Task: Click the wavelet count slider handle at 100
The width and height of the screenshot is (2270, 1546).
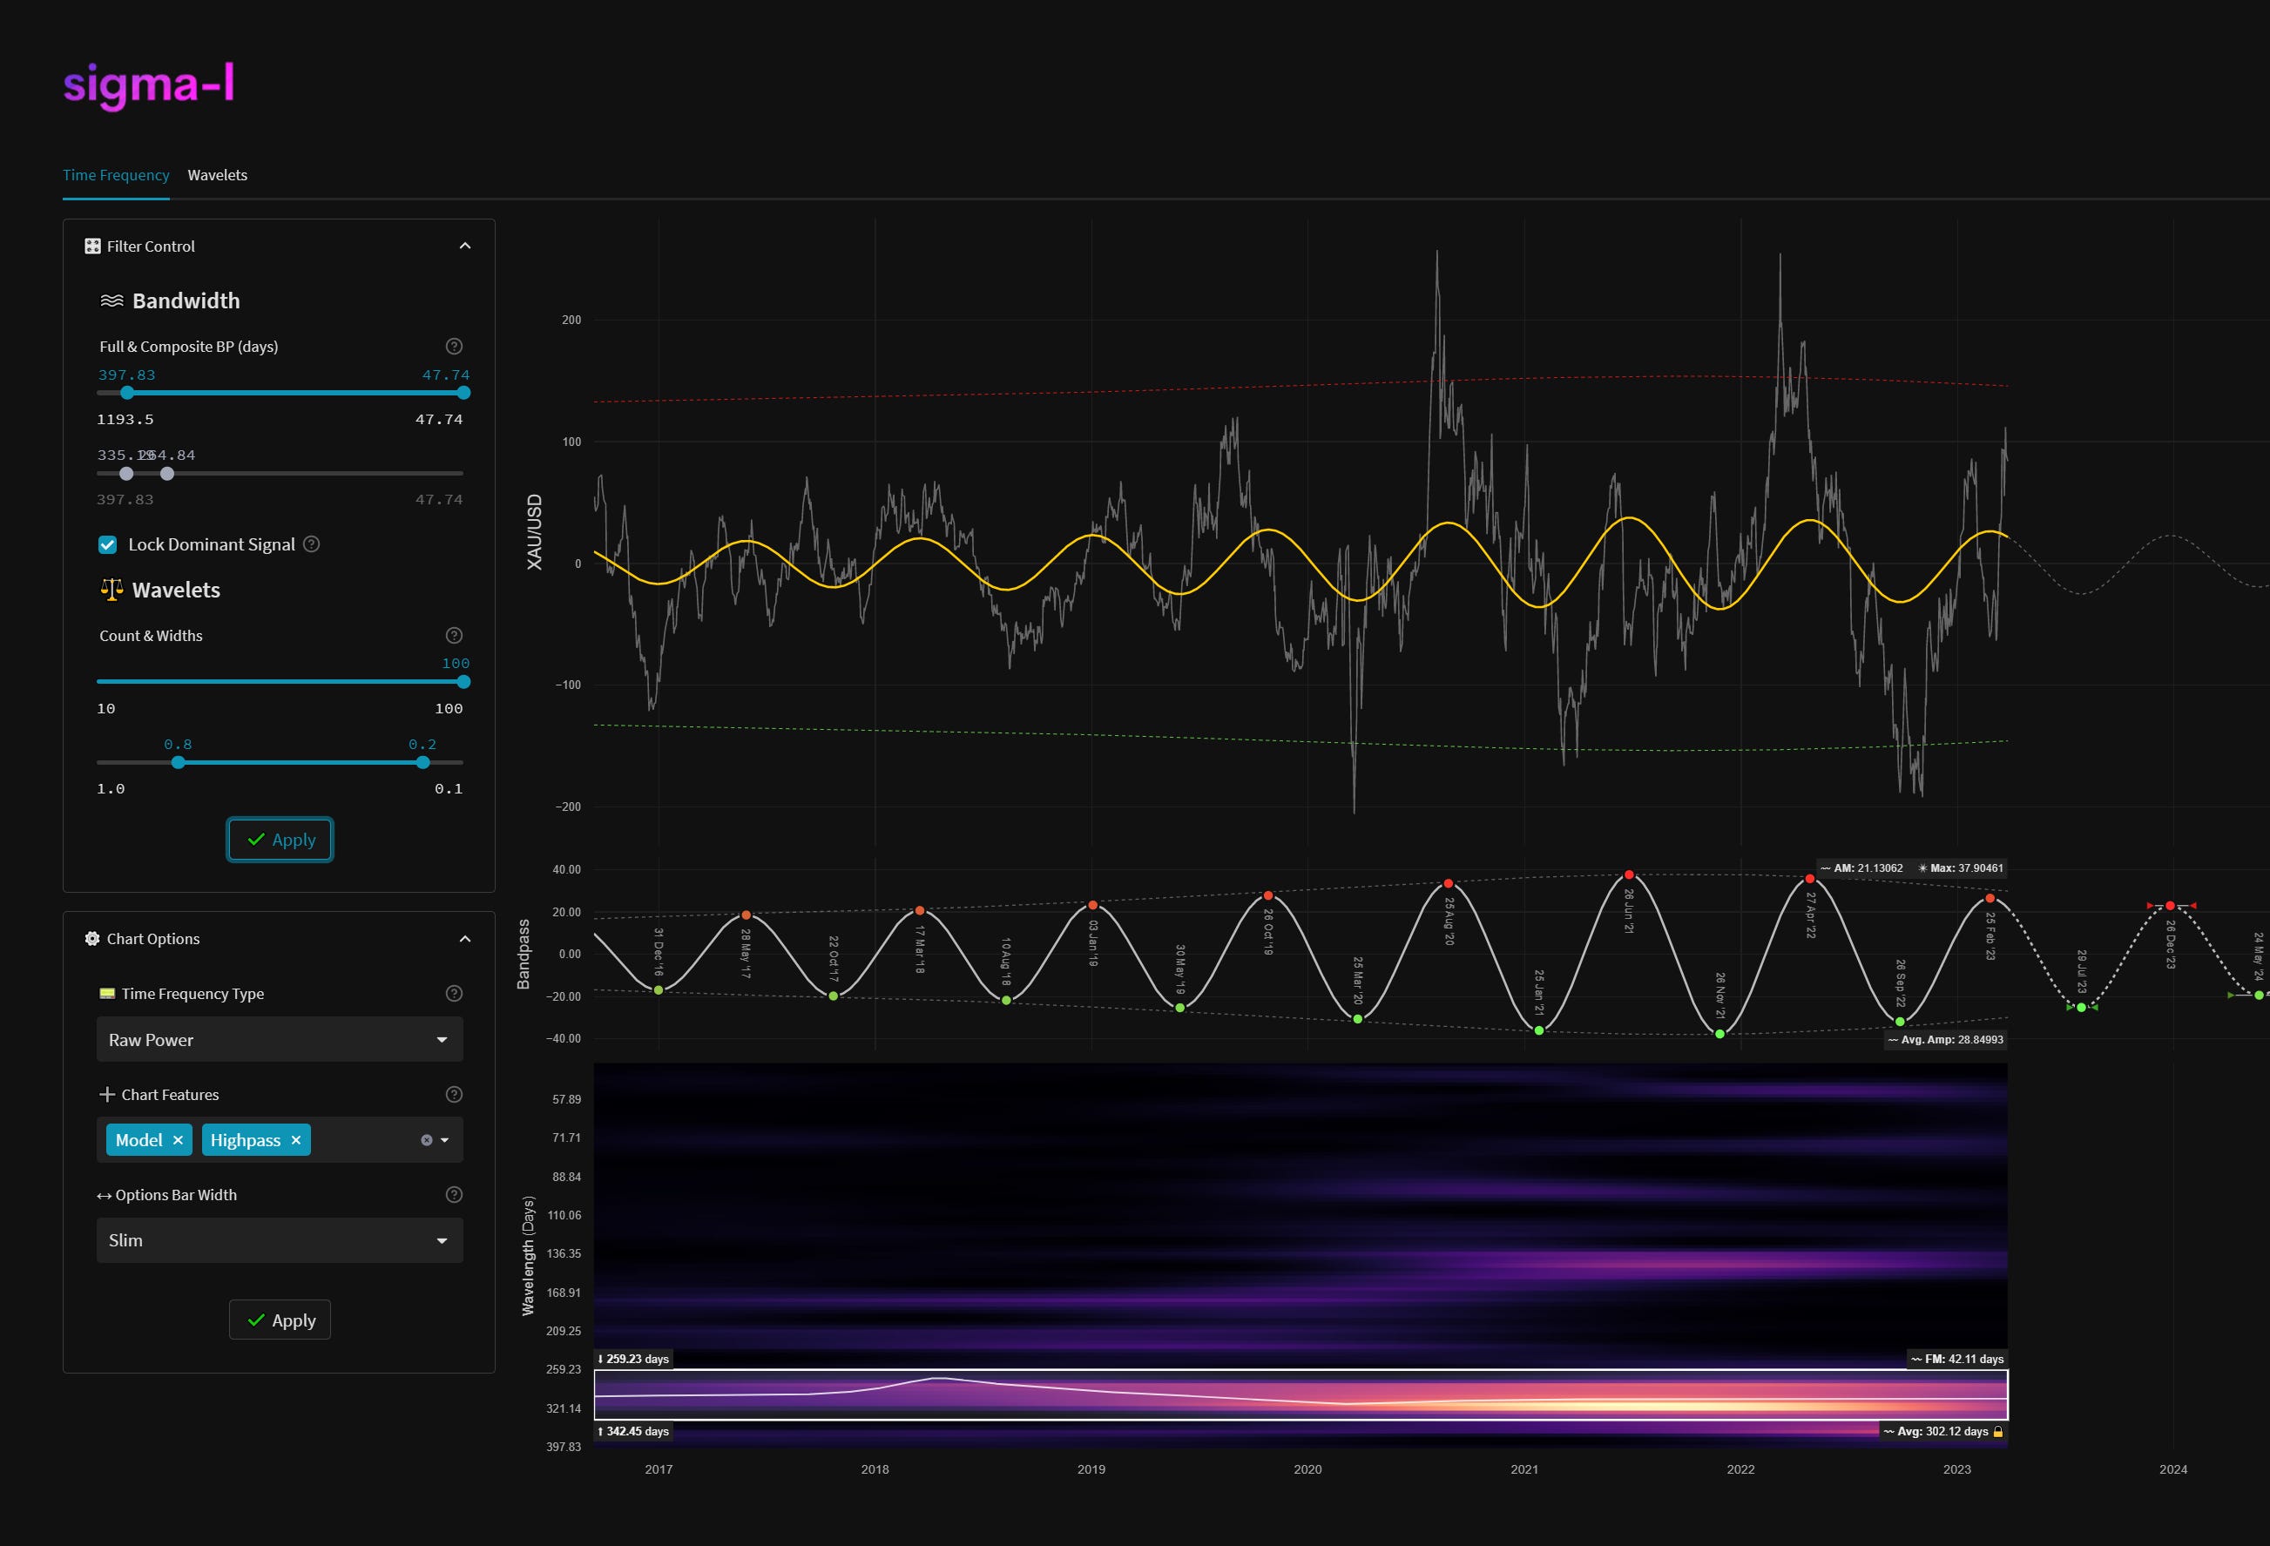Action: click(463, 682)
